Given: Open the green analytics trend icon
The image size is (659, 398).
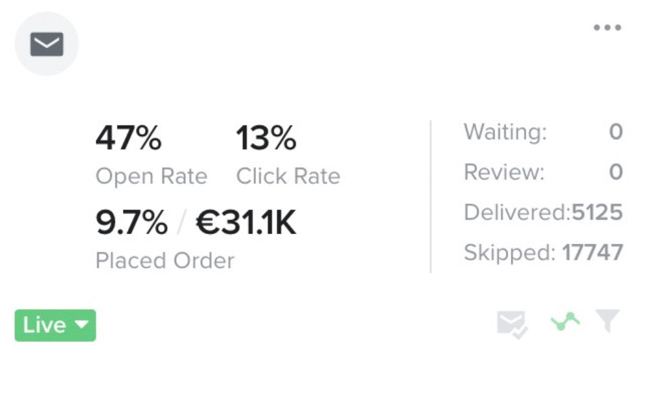Looking at the screenshot, I should click(565, 321).
